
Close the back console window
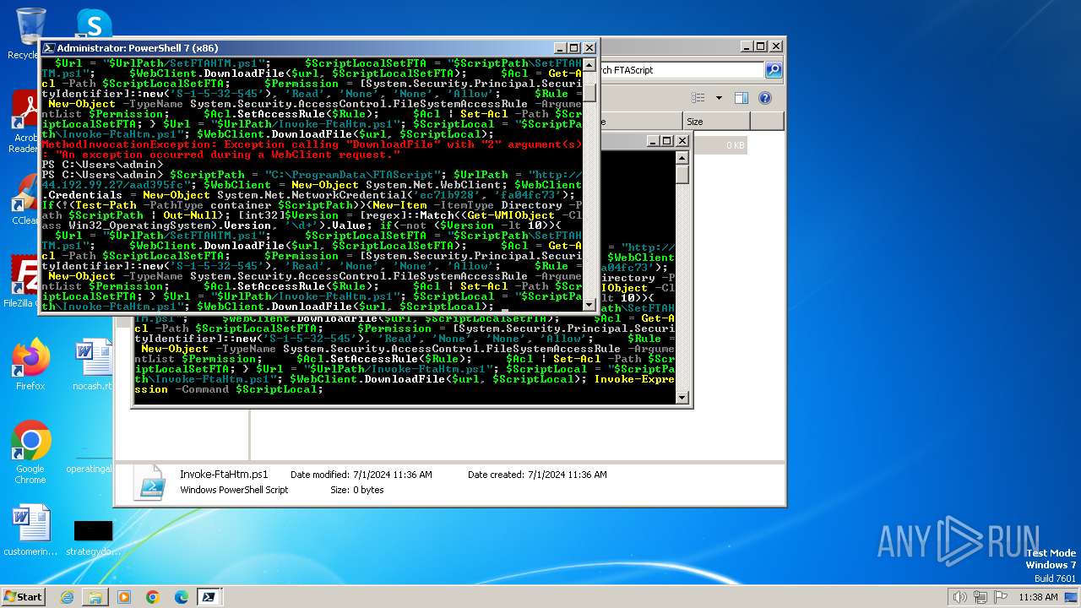tap(682, 141)
